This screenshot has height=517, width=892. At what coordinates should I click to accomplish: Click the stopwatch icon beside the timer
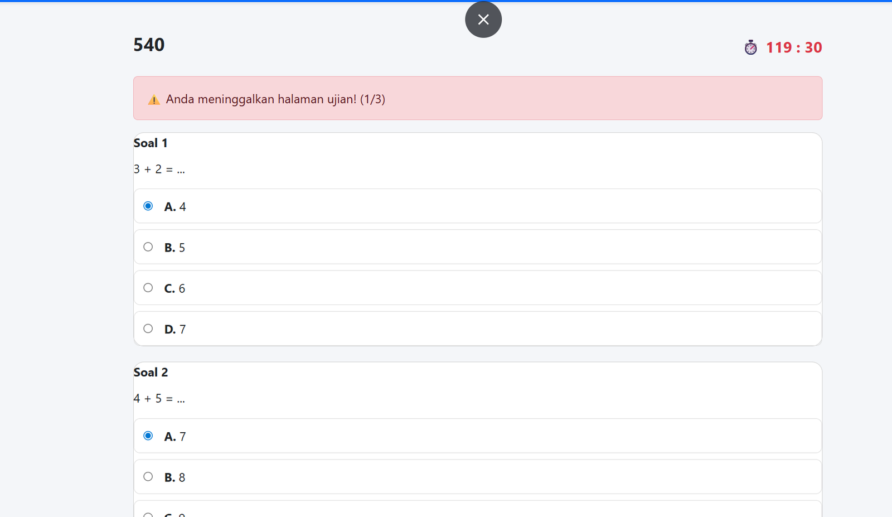click(750, 47)
